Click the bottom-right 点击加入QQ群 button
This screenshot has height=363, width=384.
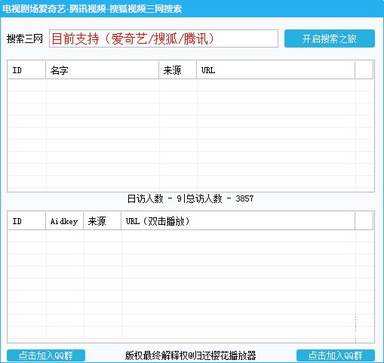point(336,355)
